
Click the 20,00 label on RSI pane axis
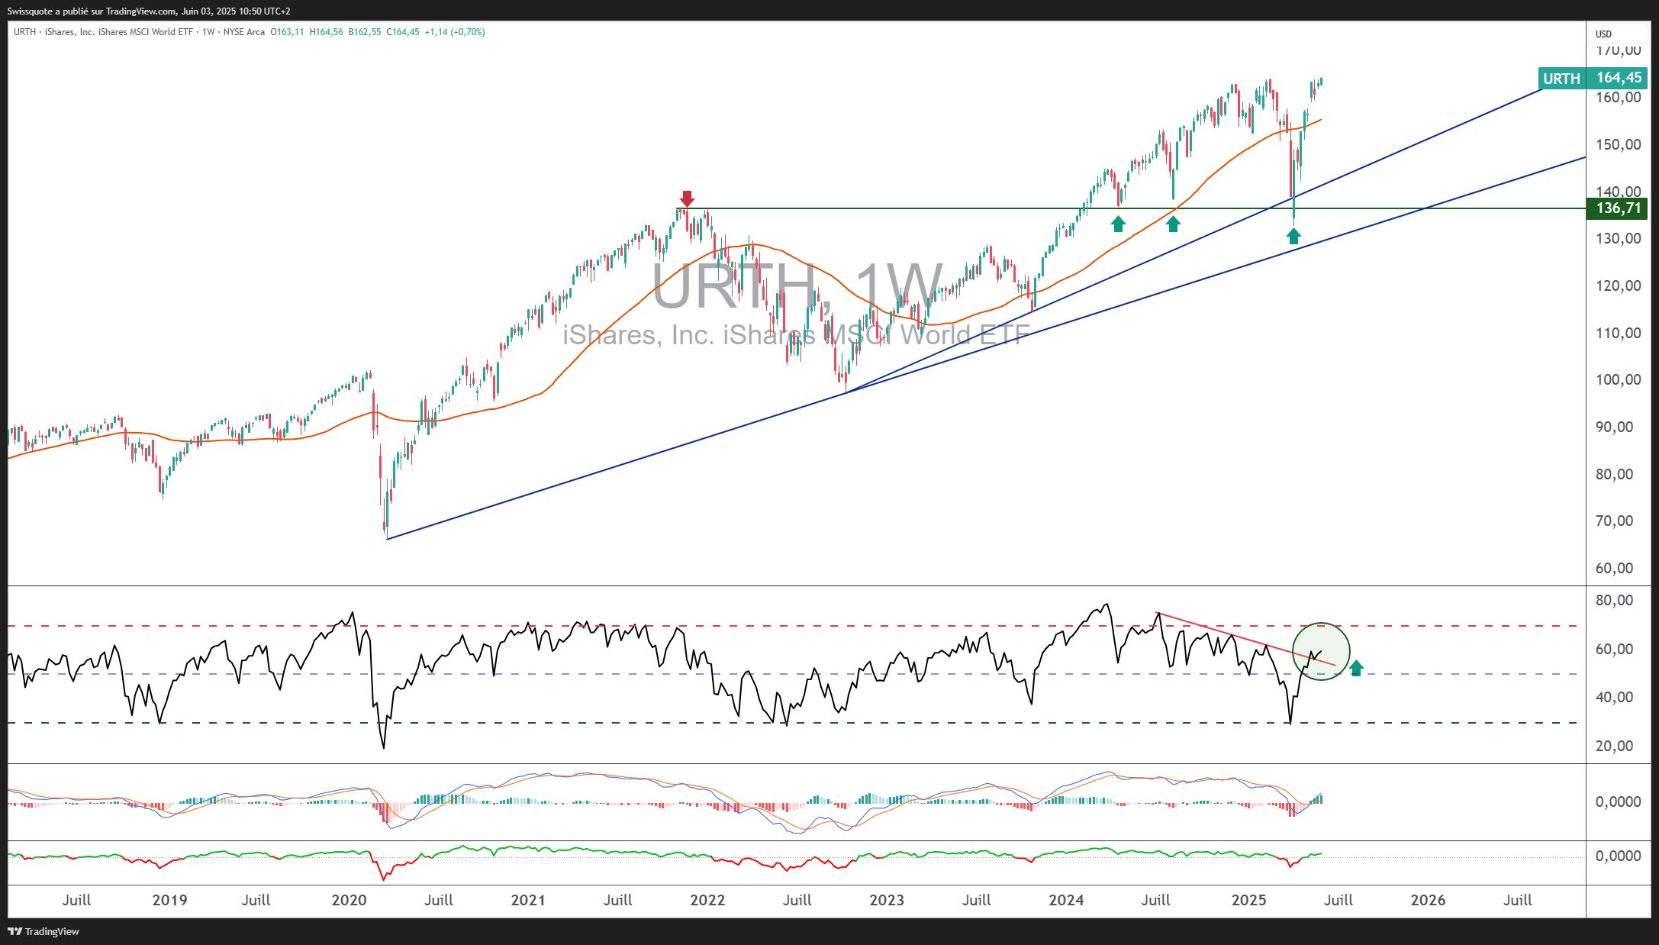coord(1615,747)
